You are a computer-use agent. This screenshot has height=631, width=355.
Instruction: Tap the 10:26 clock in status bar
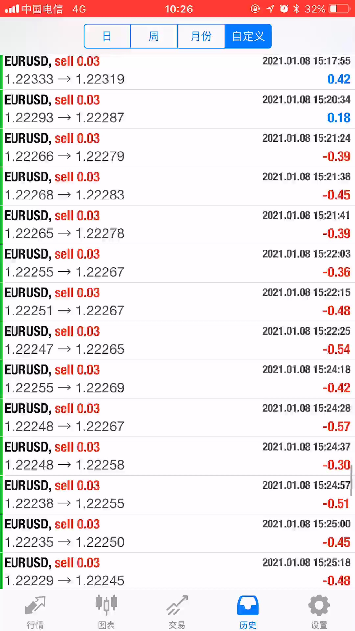click(178, 9)
